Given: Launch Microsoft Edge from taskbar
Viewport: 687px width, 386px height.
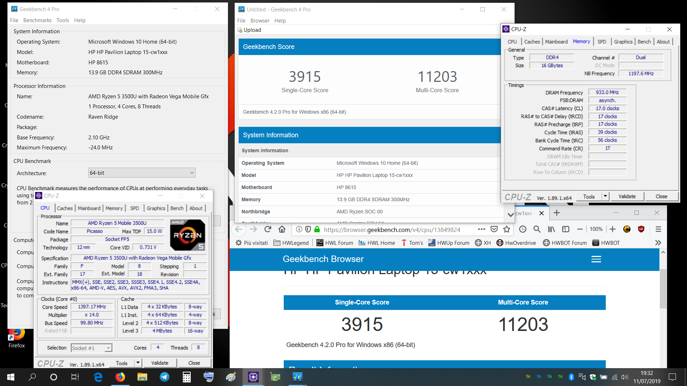Looking at the screenshot, I should [x=98, y=377].
